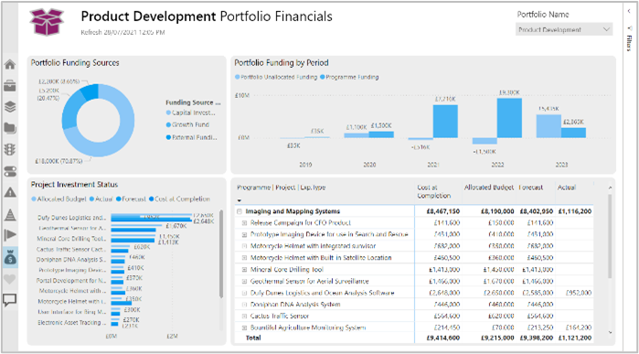Open the briefcase portfolio icon in sidebar
Image resolution: width=639 pixels, height=354 pixels.
pos(10,86)
